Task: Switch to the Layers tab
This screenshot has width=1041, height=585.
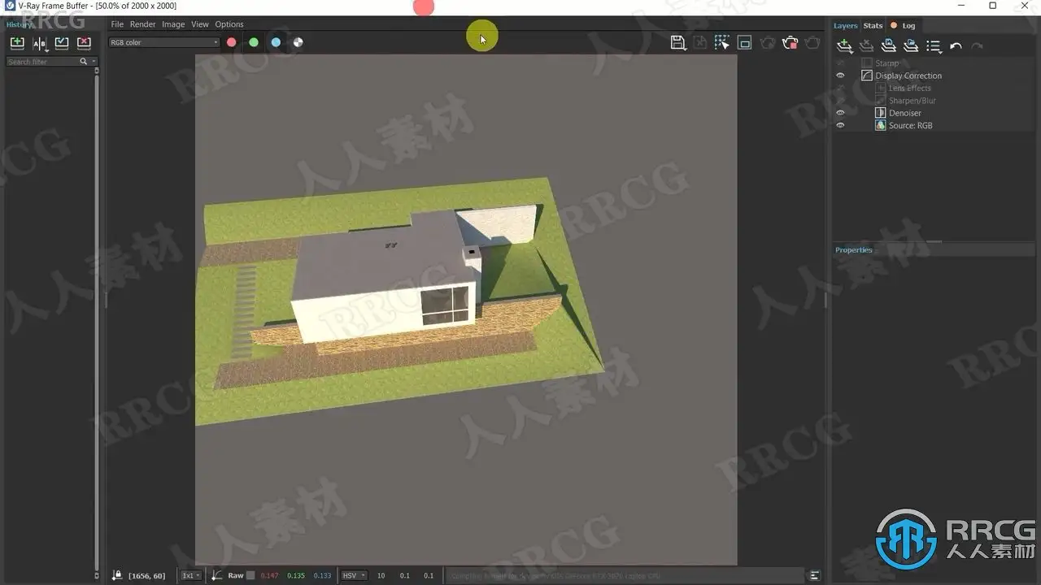Action: pyautogui.click(x=845, y=26)
